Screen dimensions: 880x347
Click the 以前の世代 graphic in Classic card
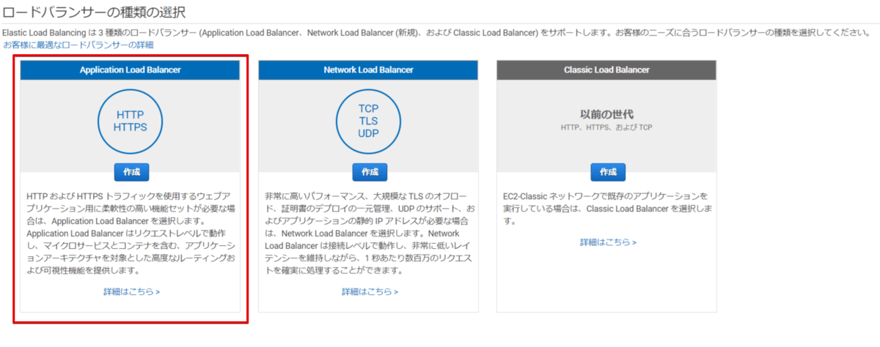[606, 115]
